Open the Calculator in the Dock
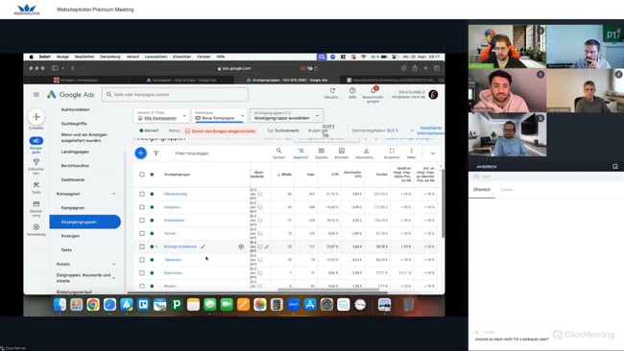 pyautogui.click(x=276, y=305)
